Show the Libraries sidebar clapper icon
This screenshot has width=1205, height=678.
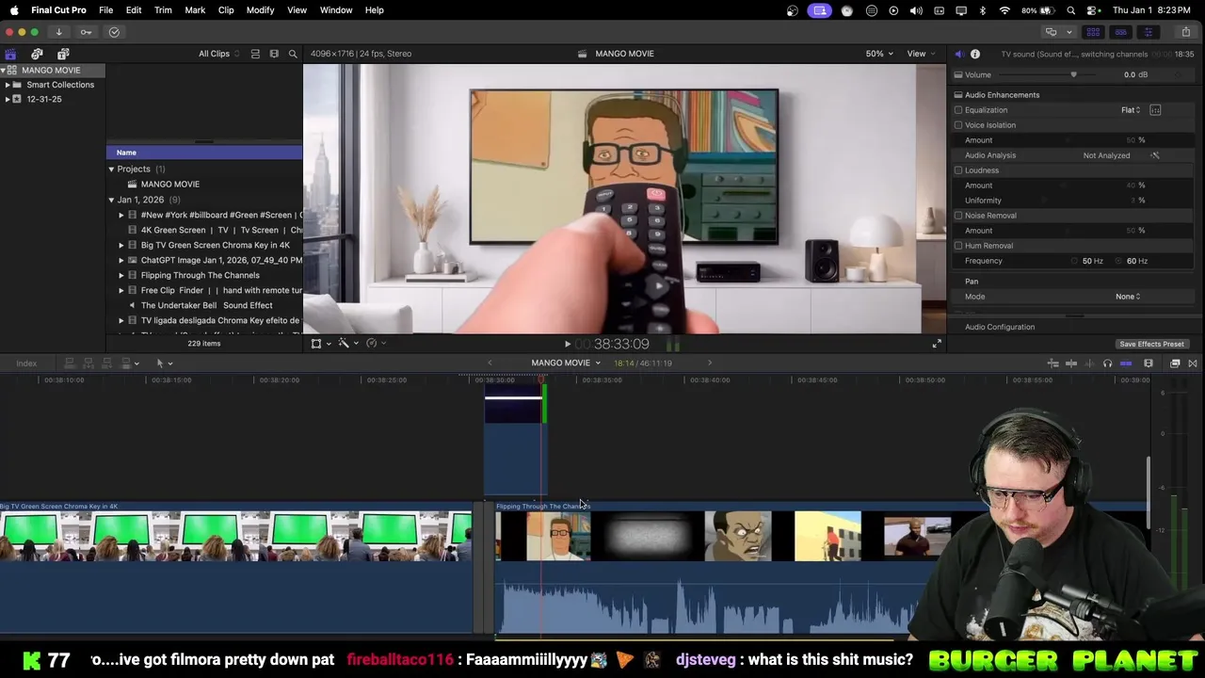[x=10, y=54]
